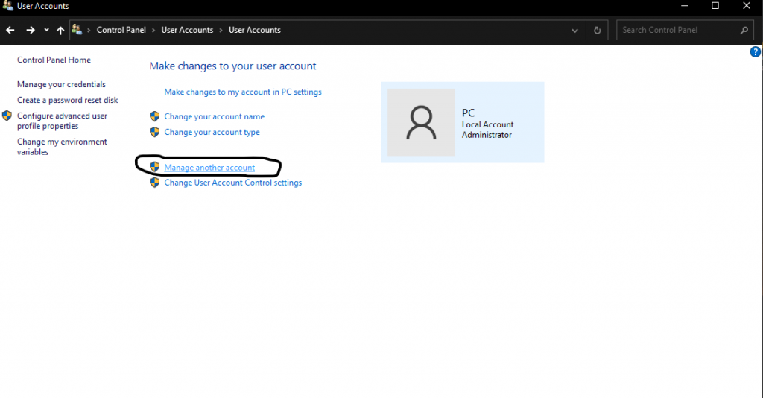Screen dimensions: 763x398
Task: Go up one level with up arrow
Action: pyautogui.click(x=60, y=30)
